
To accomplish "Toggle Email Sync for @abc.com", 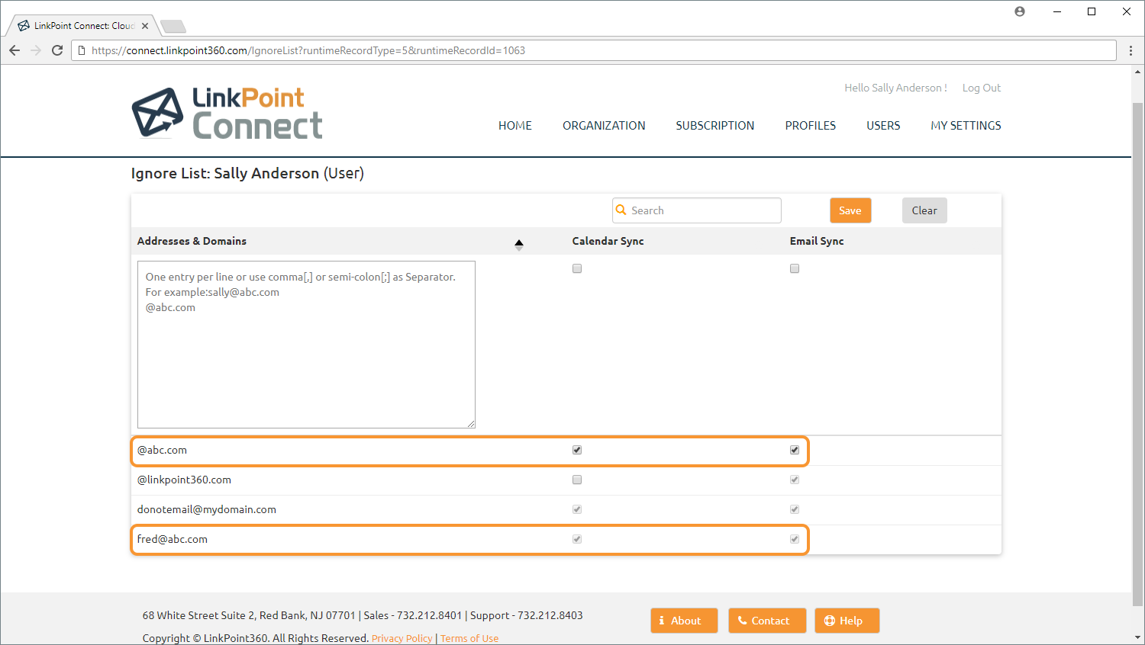I will pos(795,450).
